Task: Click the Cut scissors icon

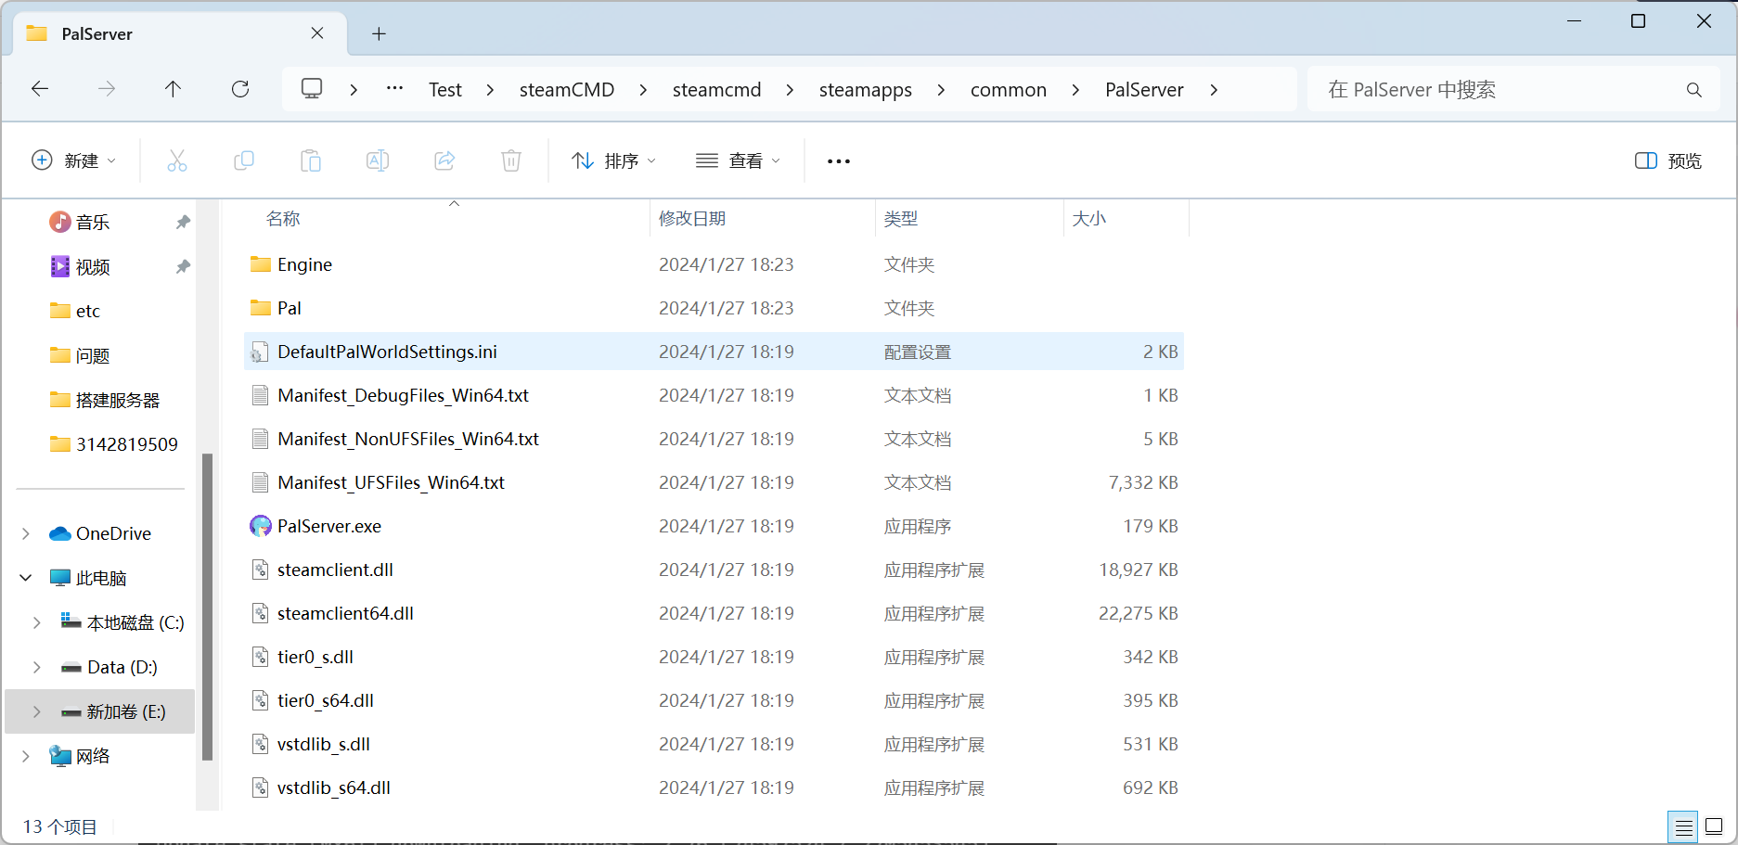Action: pyautogui.click(x=176, y=160)
